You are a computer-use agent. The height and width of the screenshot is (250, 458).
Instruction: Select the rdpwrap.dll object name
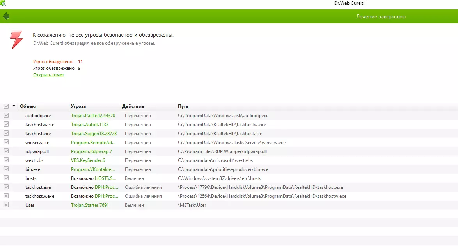coord(37,151)
